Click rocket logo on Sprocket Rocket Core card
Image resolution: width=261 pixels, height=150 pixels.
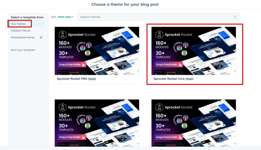pyautogui.click(x=159, y=35)
